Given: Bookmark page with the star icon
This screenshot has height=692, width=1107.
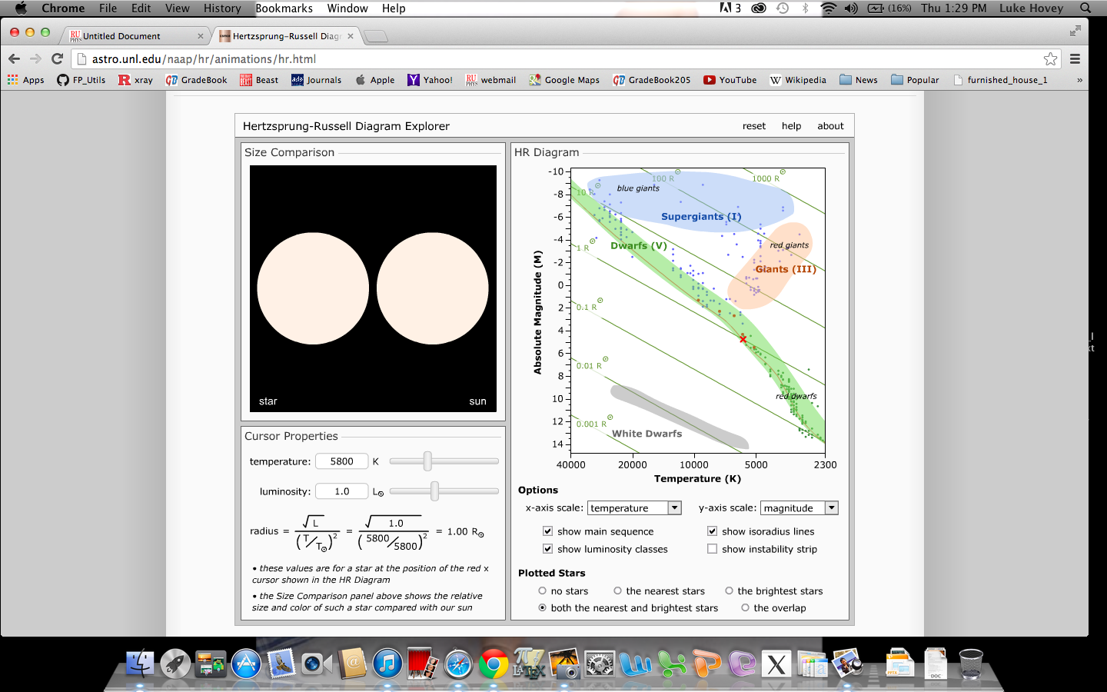Looking at the screenshot, I should tap(1050, 59).
